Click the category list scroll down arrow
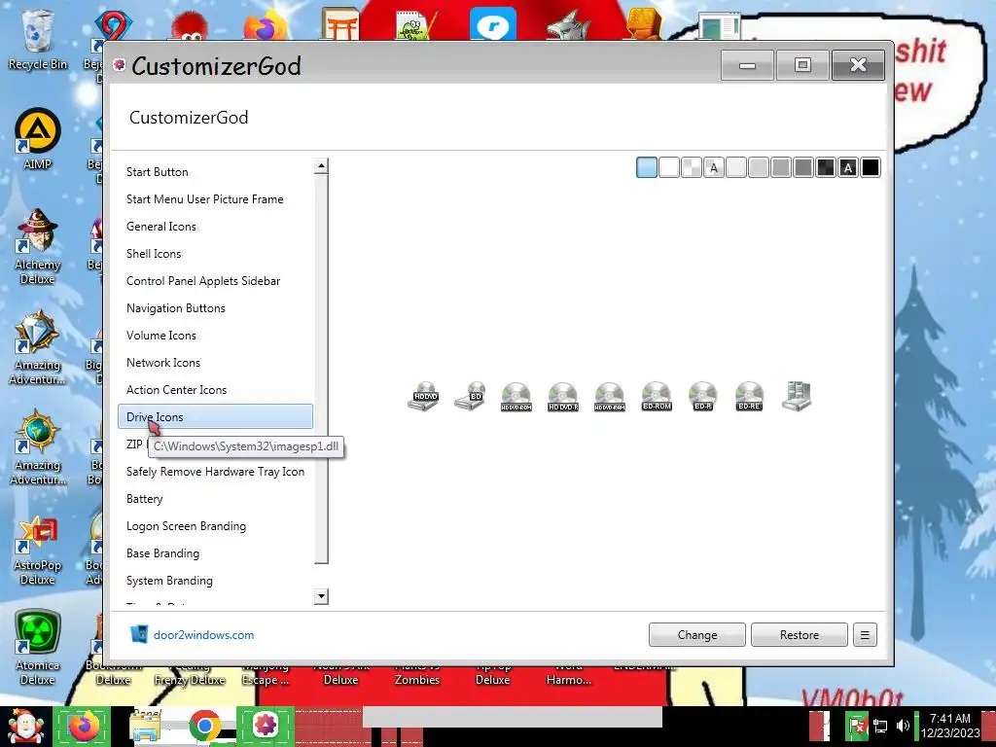 [x=321, y=596]
